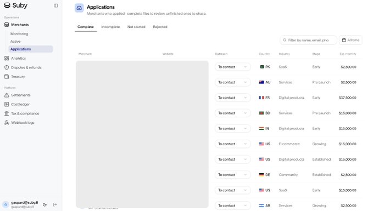The image size is (373, 211).
Task: Click the Treasury wallet icon
Action: click(x=7, y=77)
